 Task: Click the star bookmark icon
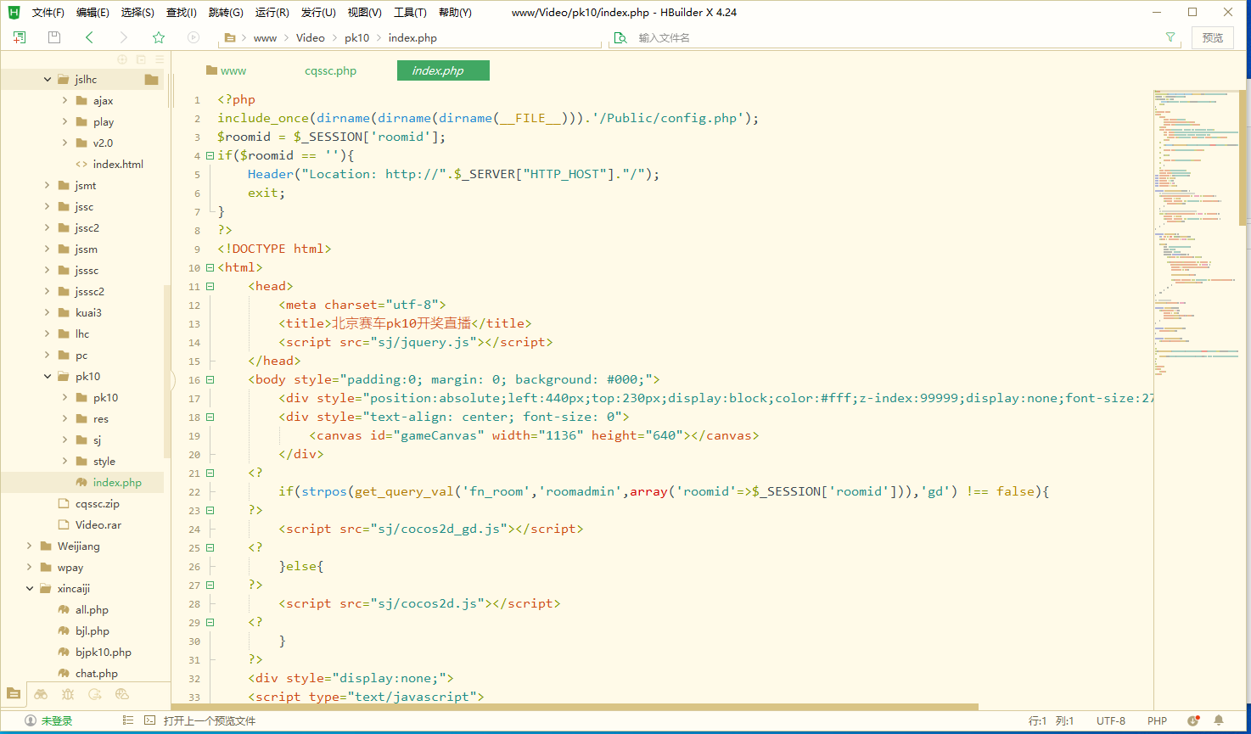point(158,37)
